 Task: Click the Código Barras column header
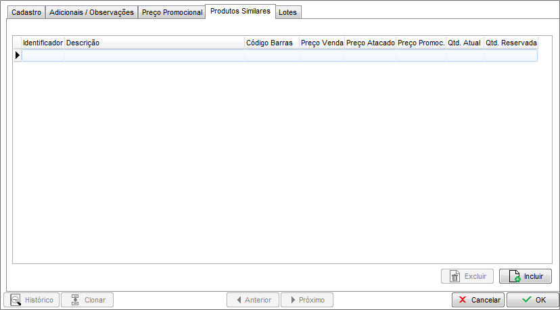click(x=271, y=43)
